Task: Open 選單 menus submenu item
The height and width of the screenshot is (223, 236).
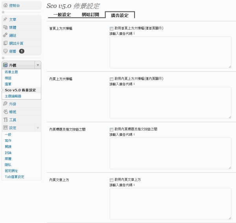Action: point(8,84)
